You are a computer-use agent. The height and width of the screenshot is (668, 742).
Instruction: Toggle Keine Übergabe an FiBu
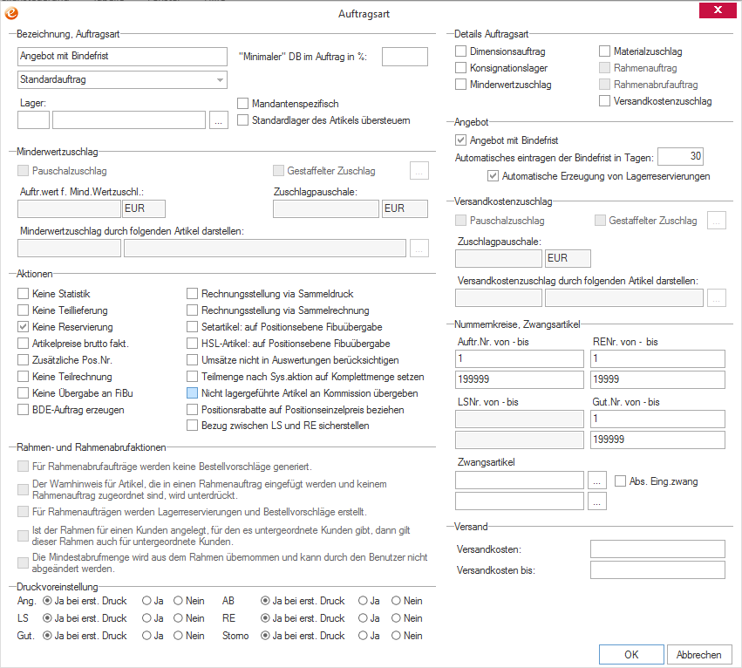click(x=24, y=393)
